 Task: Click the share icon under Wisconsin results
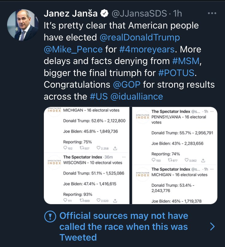point(115,201)
